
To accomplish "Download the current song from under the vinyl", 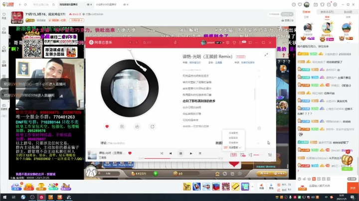I will (x=137, y=126).
